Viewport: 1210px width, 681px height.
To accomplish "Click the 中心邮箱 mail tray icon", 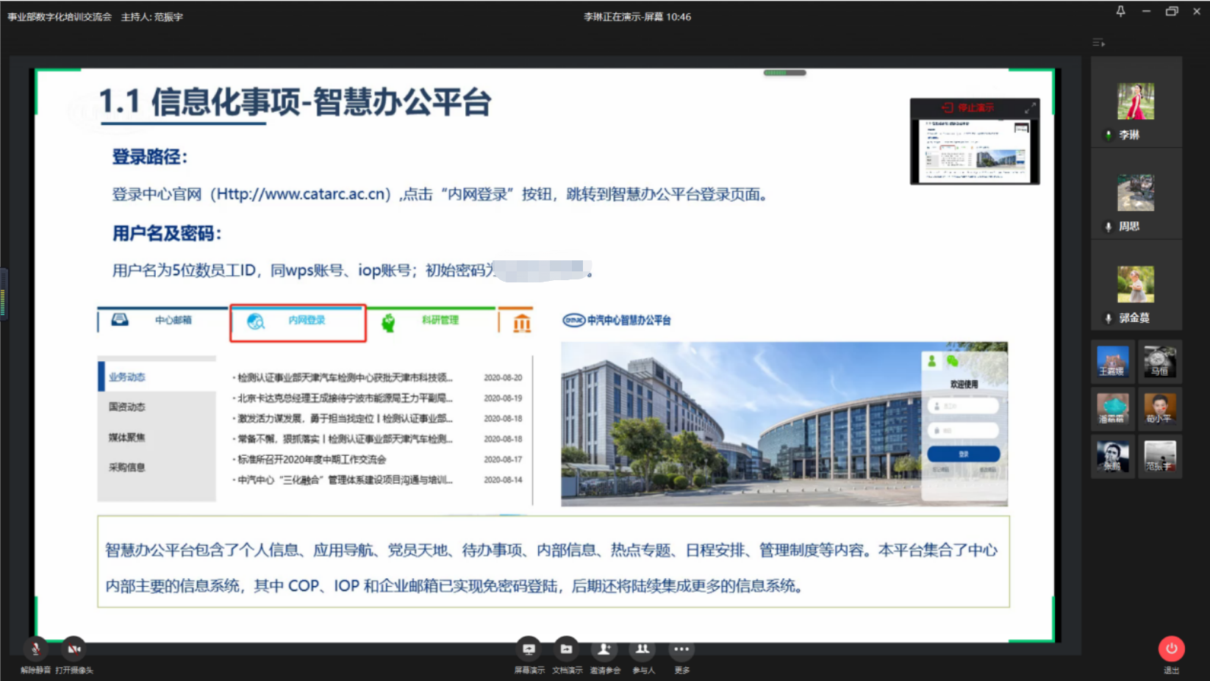I will coord(120,320).
